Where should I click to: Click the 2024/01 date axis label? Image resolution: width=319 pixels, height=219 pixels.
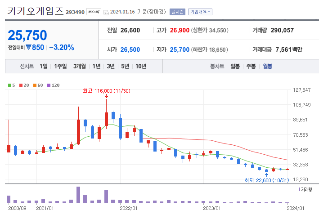pos(295,208)
